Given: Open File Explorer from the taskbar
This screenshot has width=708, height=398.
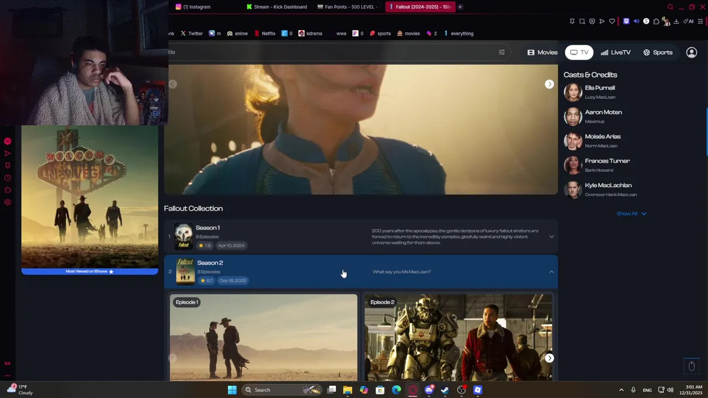Looking at the screenshot, I should [347, 390].
